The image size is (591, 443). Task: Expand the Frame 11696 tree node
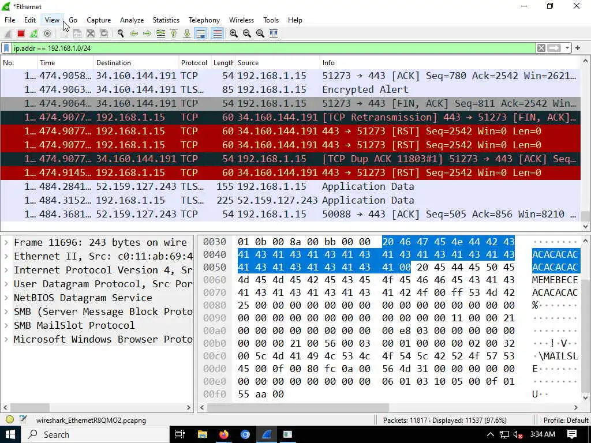[6, 243]
